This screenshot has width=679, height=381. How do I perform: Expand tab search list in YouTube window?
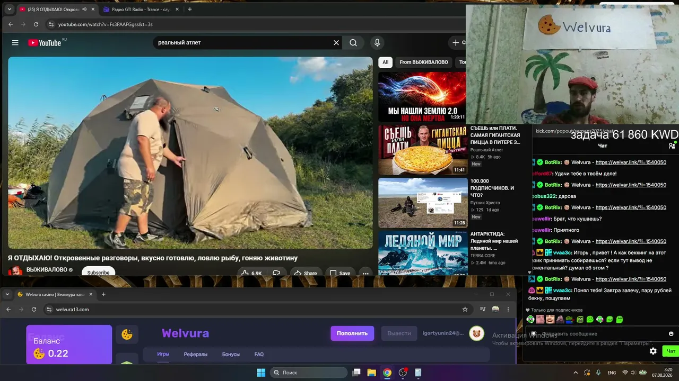click(x=9, y=9)
